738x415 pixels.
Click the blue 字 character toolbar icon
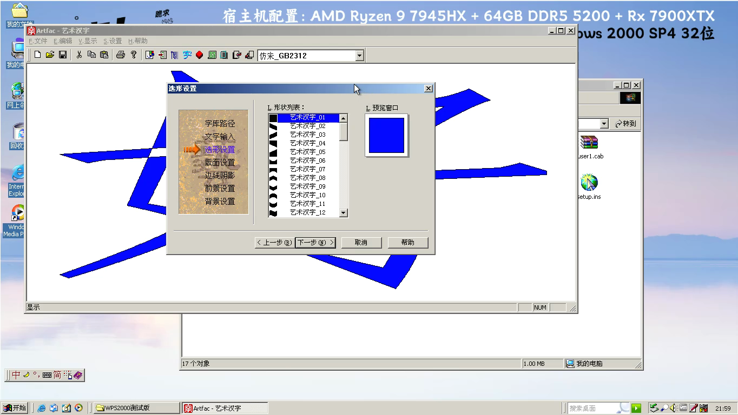(x=187, y=55)
